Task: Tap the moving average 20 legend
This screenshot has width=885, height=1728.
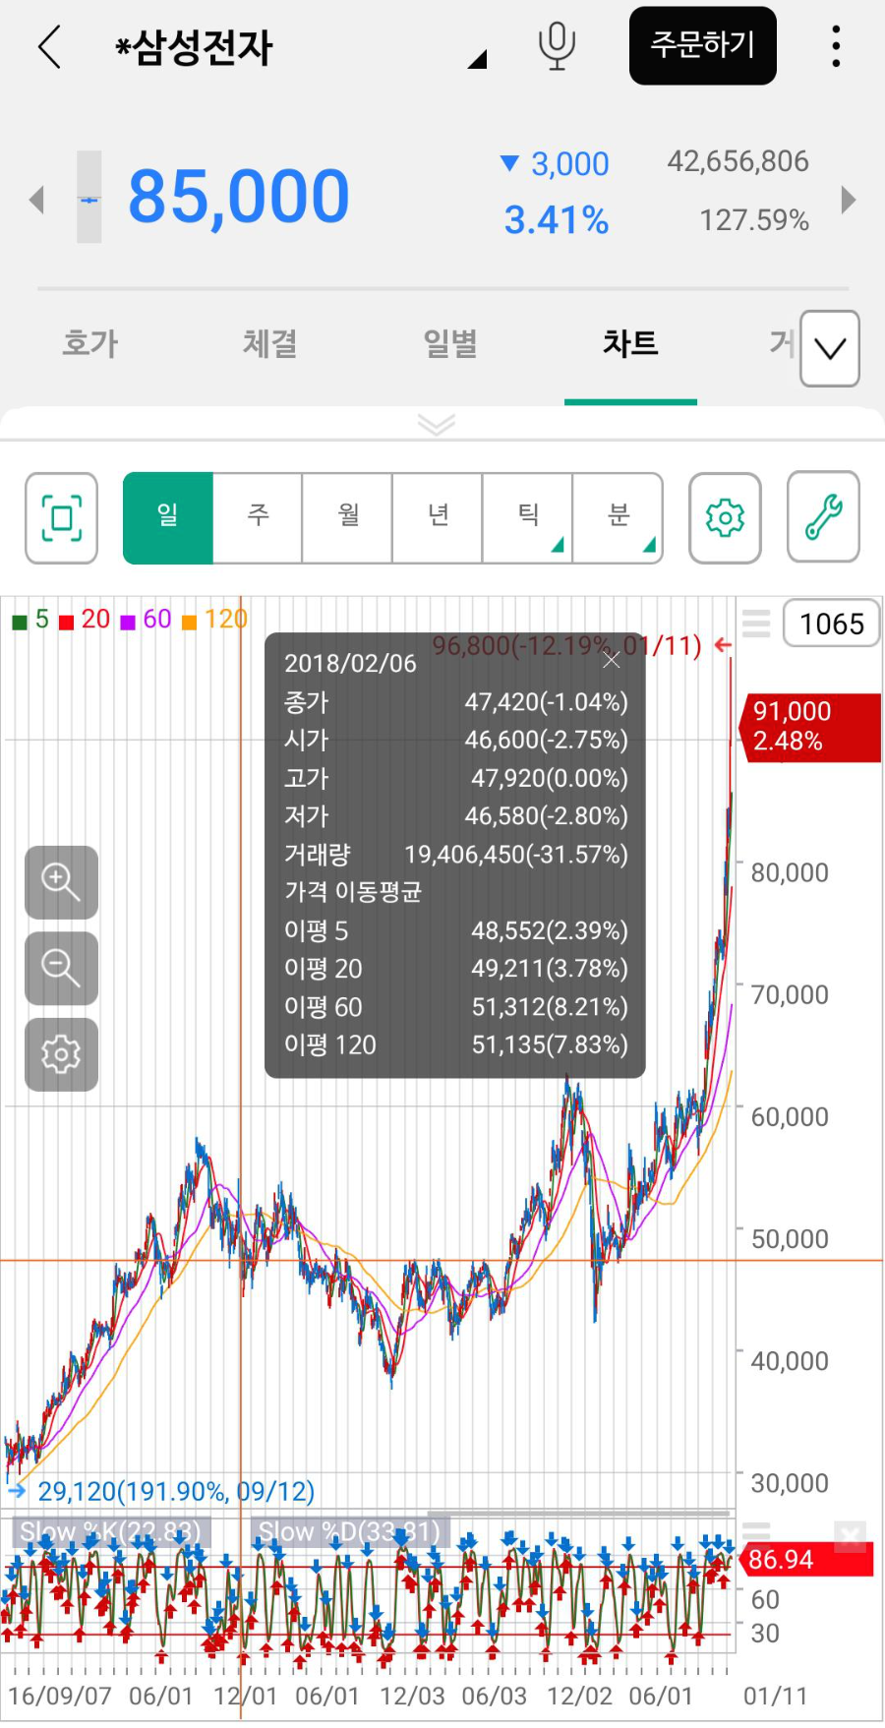Action: click(x=85, y=620)
